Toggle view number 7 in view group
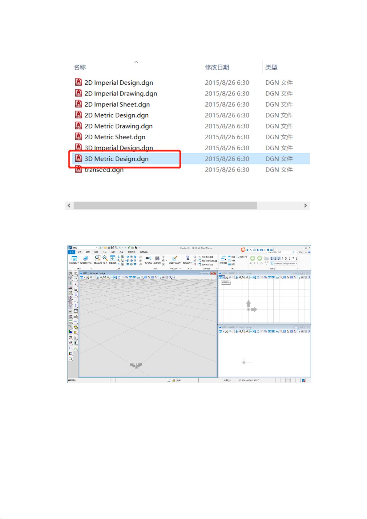The width and height of the screenshot is (367, 519). [x=293, y=258]
